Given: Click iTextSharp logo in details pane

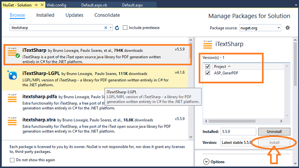Looking at the screenshot, I should (208, 44).
